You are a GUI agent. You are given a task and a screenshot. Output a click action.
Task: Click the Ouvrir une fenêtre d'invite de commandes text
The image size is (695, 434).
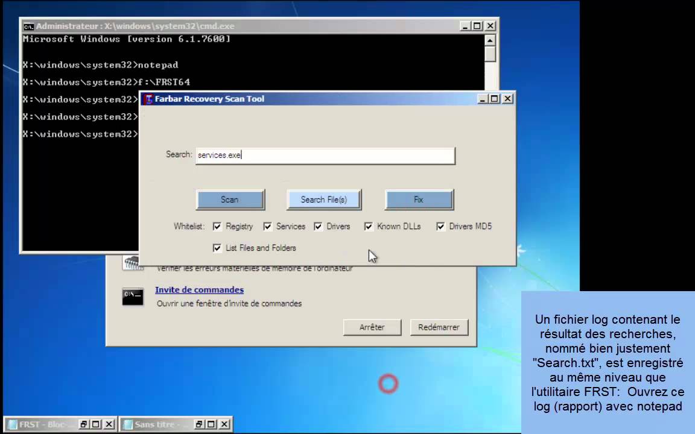229,304
